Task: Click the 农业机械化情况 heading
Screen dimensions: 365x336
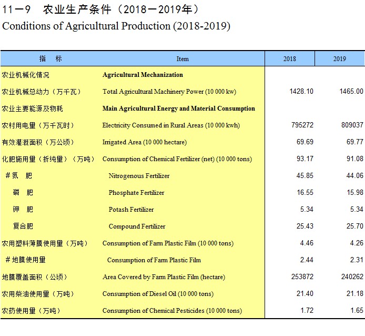Action: click(x=26, y=75)
